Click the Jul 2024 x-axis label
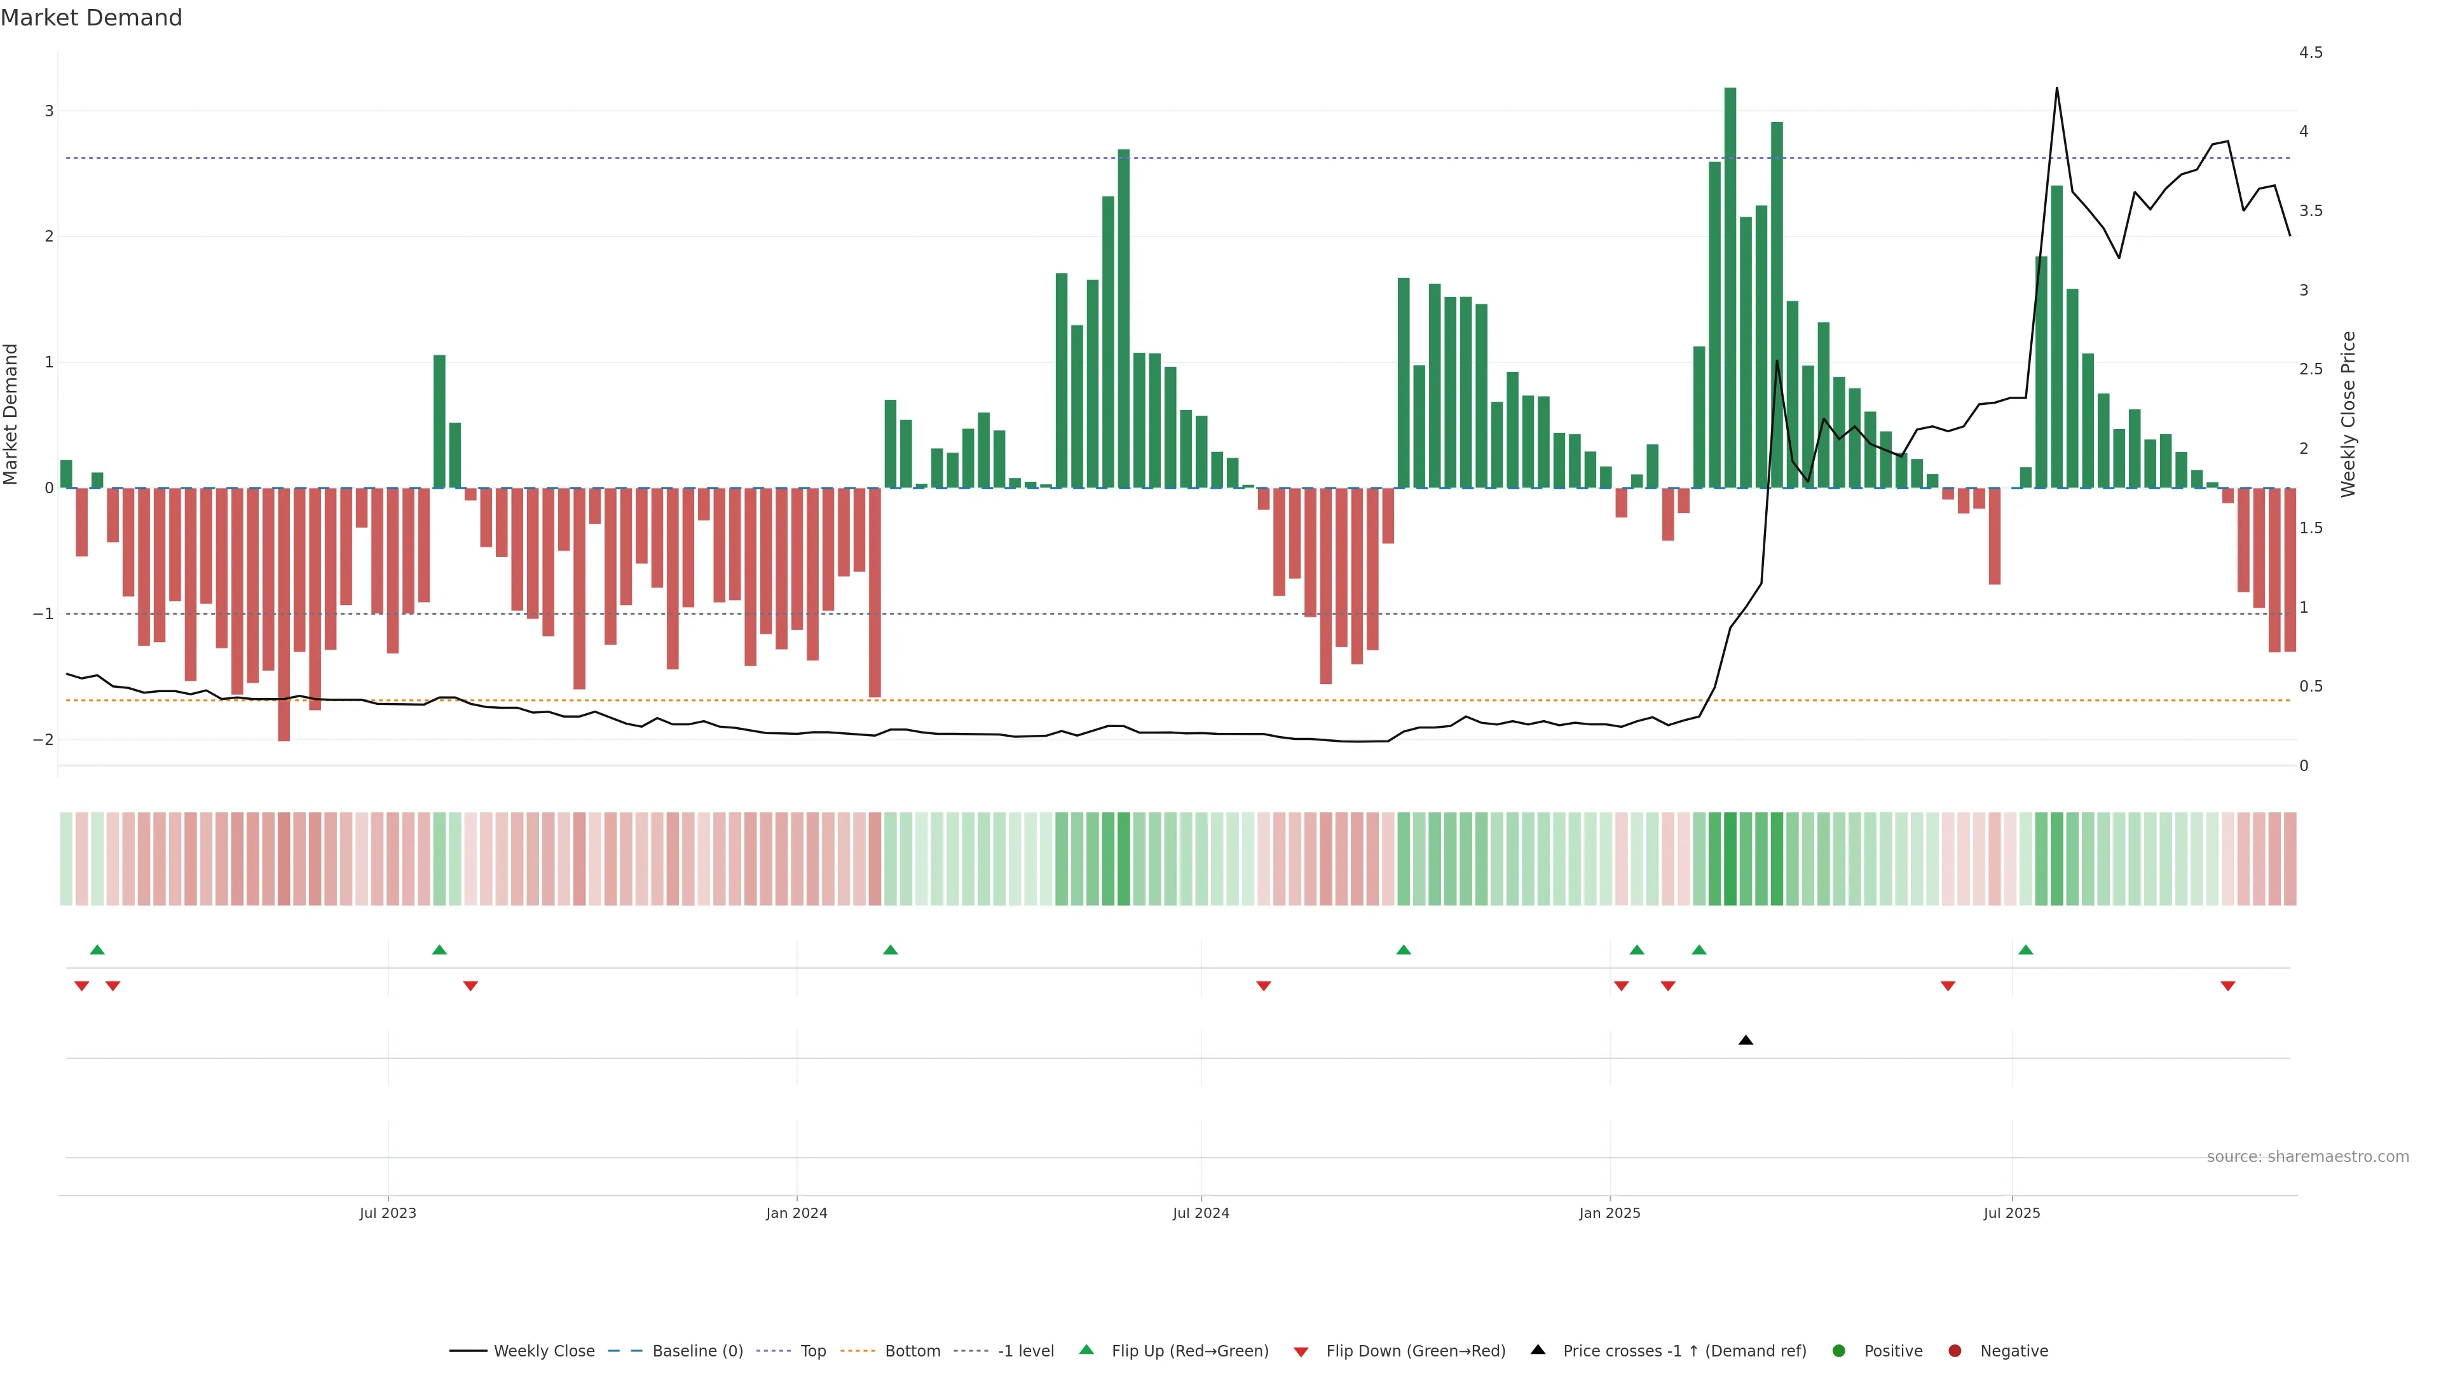Viewport: 2441px width, 1373px height. point(1201,1213)
